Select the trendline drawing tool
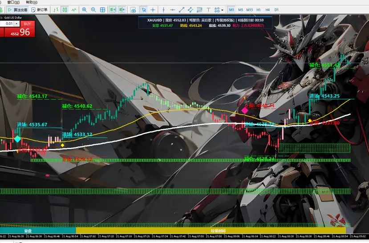 tap(182, 10)
